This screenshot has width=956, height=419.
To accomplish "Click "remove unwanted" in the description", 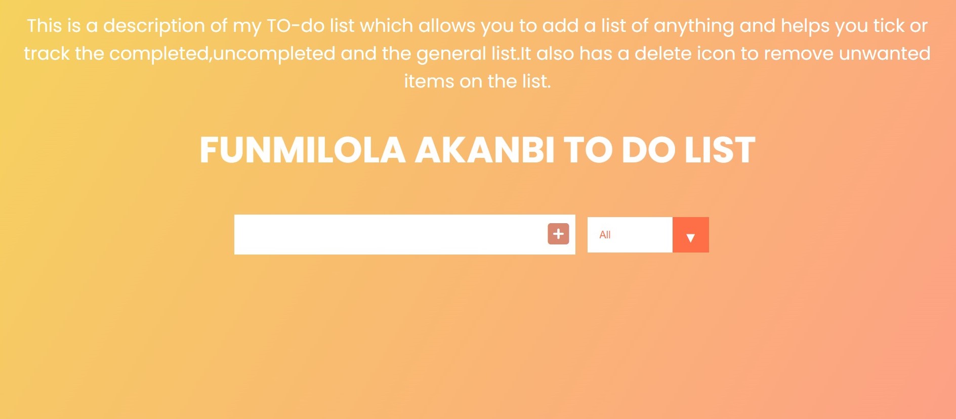I will click(847, 54).
